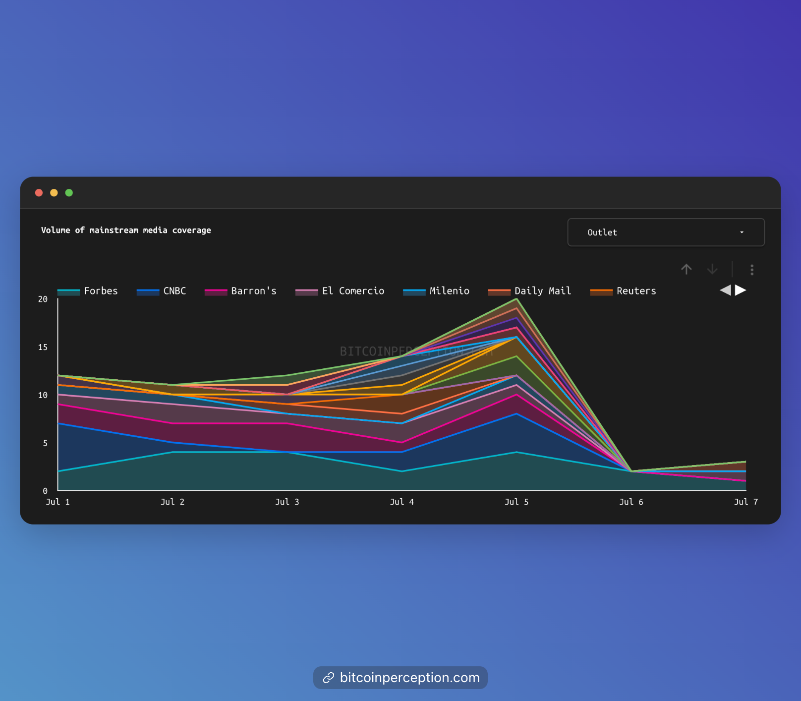This screenshot has width=801, height=701.
Task: Click the down arrow icon above the legend
Action: click(x=712, y=269)
